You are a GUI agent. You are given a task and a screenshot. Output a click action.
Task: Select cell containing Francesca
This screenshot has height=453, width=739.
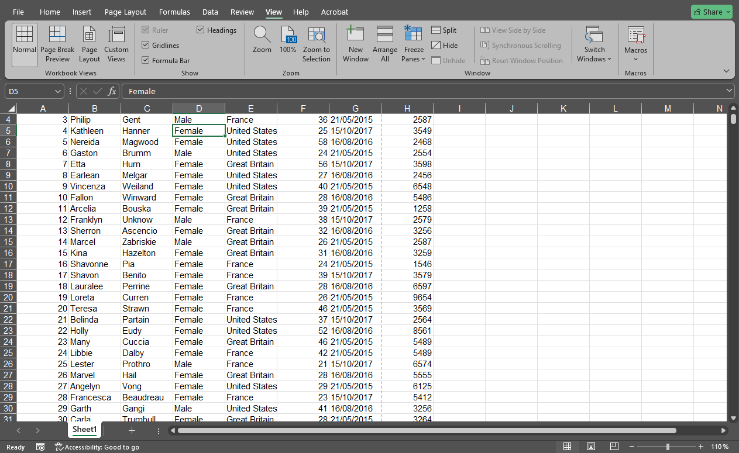point(95,397)
